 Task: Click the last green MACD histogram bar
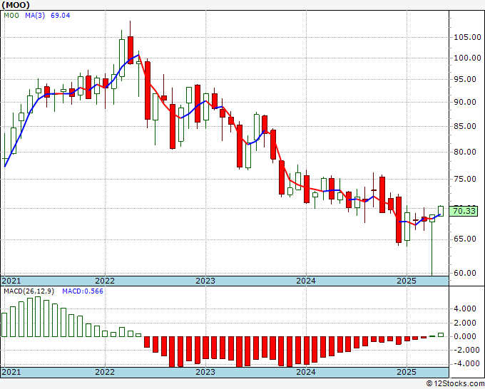pos(441,335)
